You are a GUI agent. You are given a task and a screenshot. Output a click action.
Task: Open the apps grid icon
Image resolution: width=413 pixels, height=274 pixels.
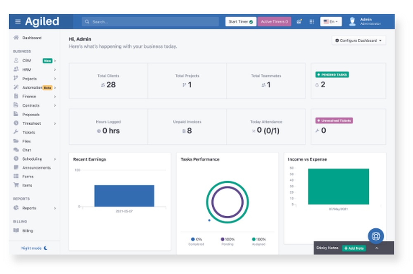(311, 21)
